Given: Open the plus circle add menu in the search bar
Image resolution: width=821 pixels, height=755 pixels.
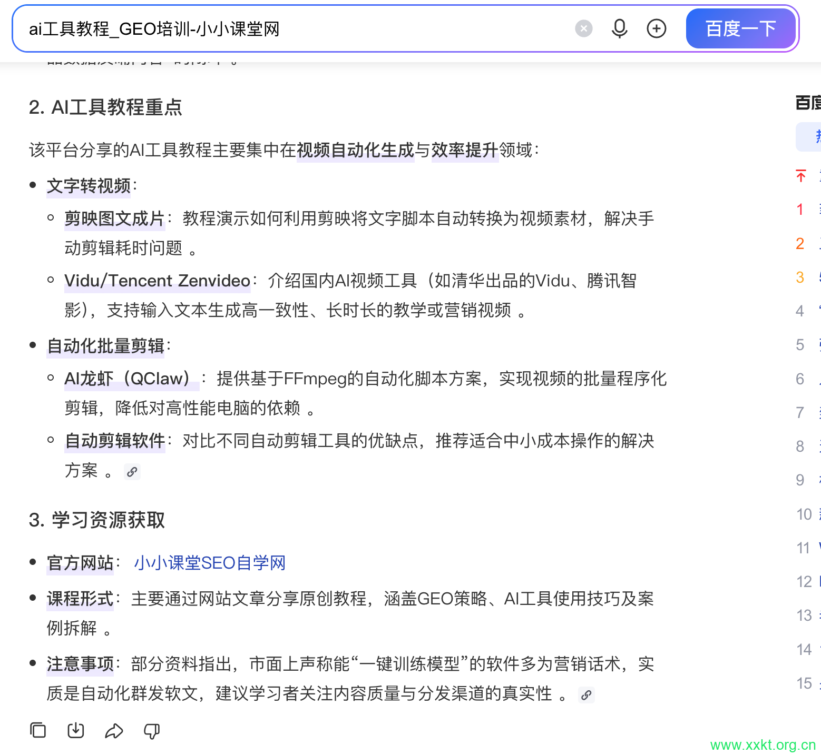Looking at the screenshot, I should pos(656,28).
